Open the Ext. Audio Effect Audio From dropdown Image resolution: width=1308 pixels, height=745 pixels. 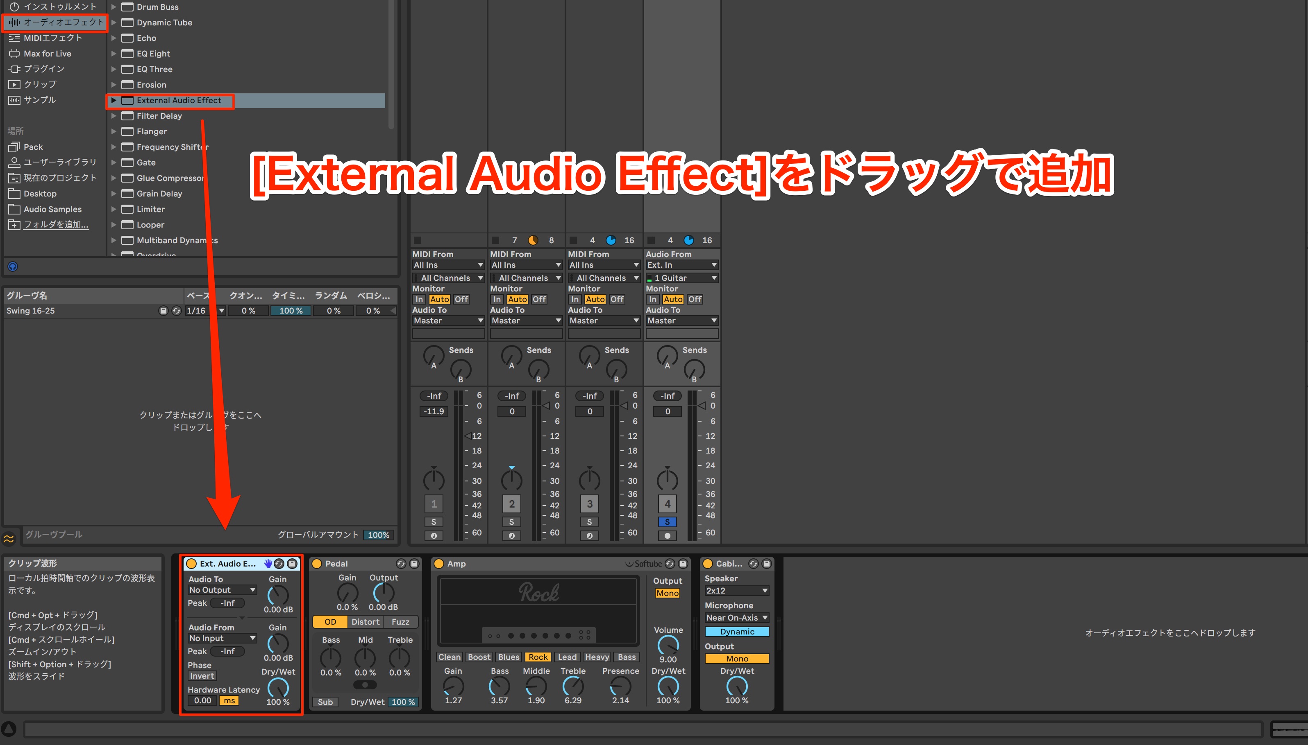222,638
